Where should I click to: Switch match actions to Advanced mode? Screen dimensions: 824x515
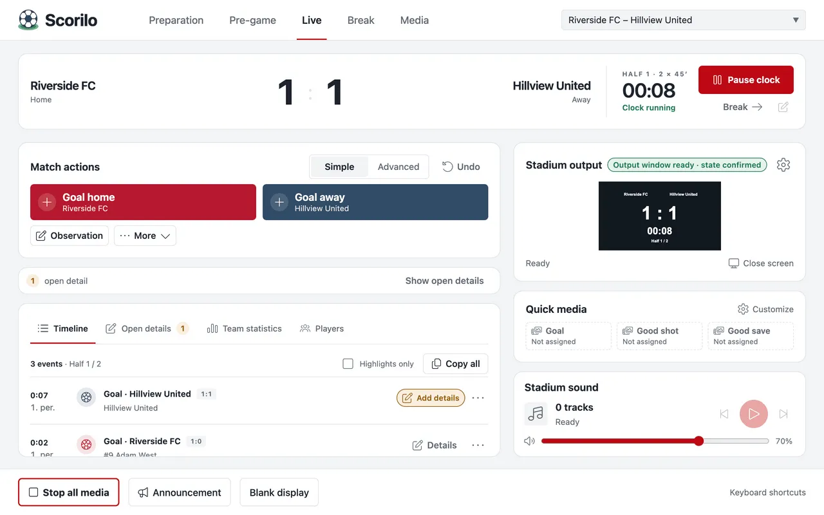coord(398,167)
